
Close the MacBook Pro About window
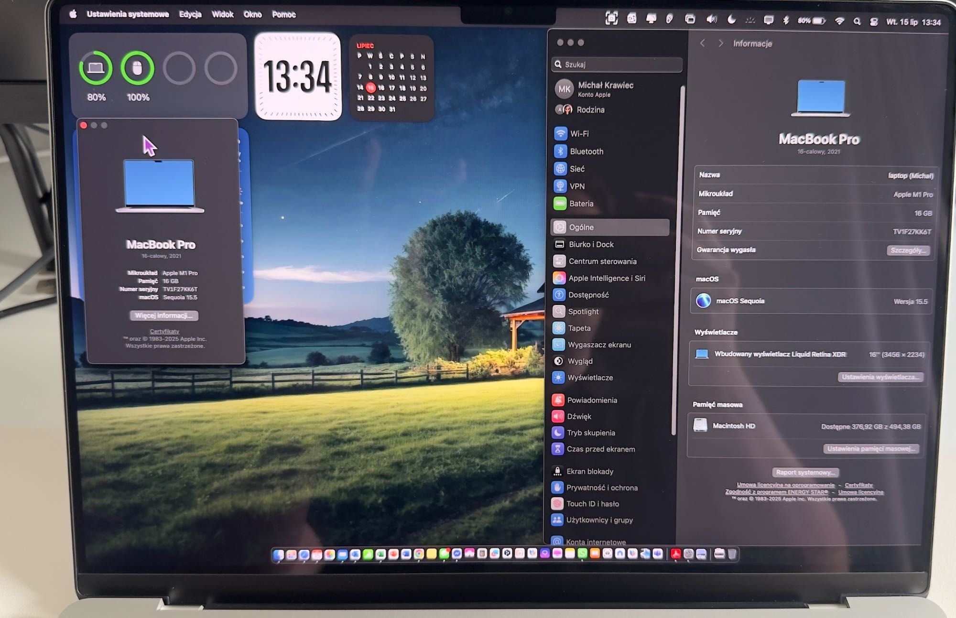point(84,125)
